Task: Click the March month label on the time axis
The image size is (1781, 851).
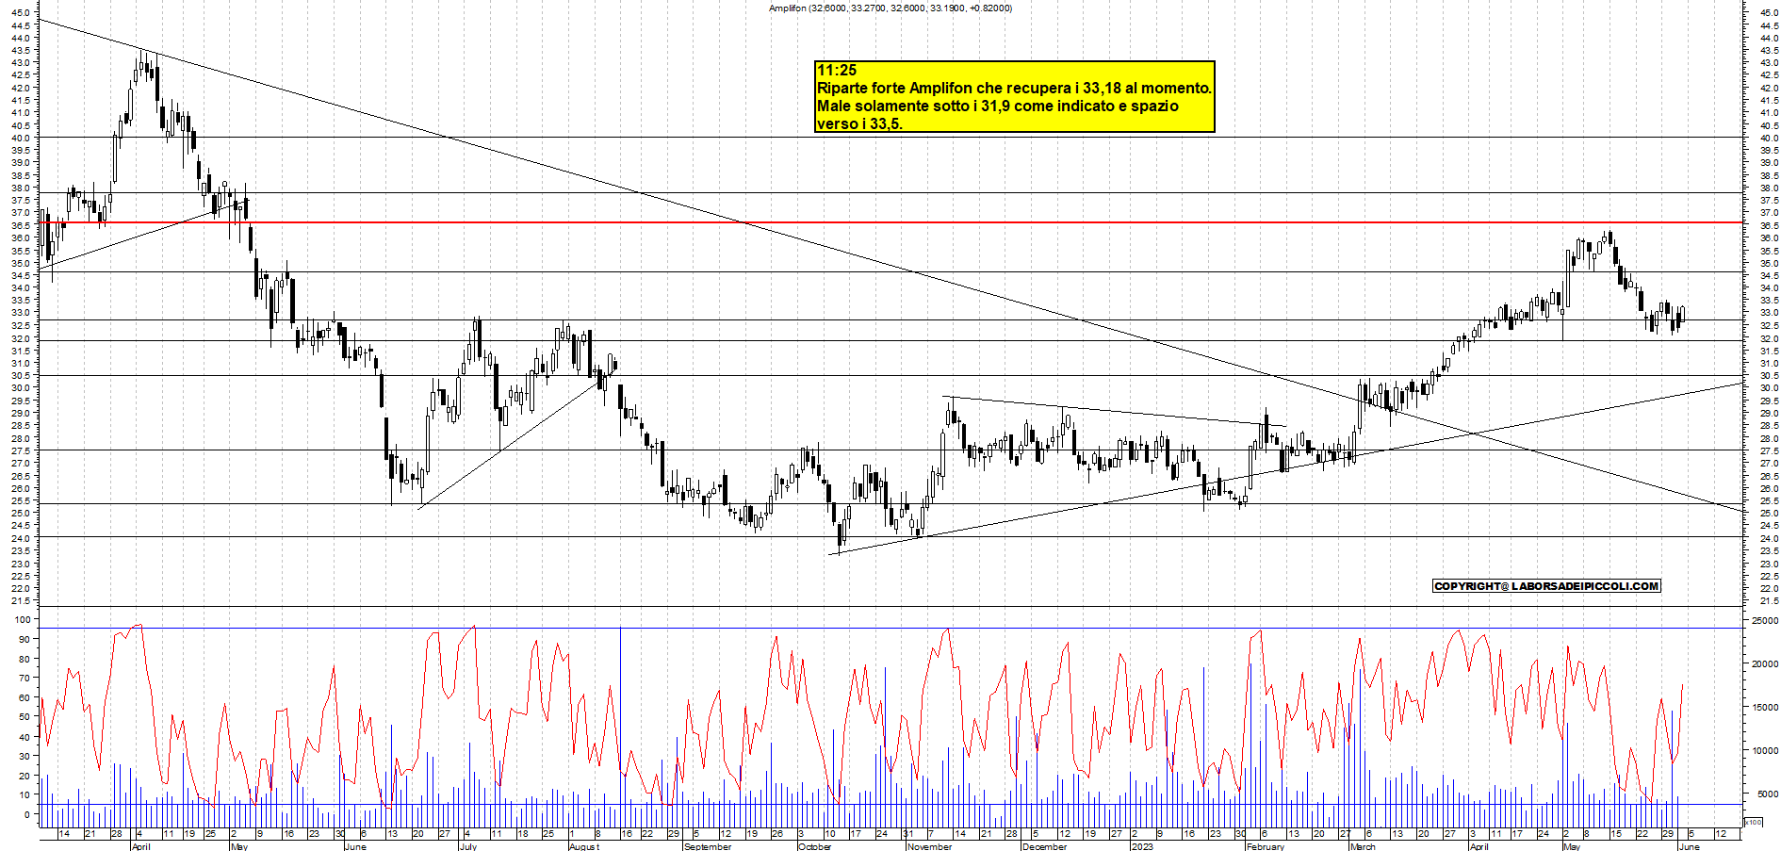Action: [x=1363, y=846]
